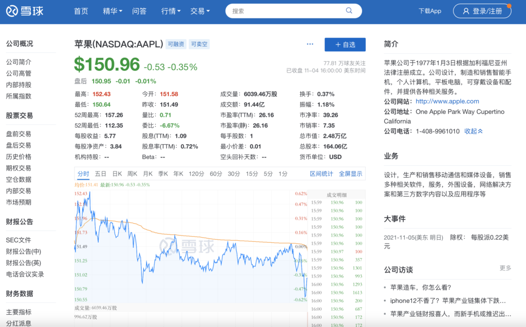Open 问答 in top navigation

[139, 11]
